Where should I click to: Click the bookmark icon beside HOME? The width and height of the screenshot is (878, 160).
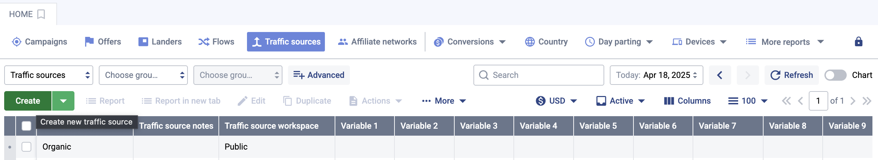click(x=41, y=14)
